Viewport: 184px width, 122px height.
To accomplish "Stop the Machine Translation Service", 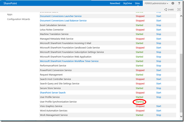I will (x=159, y=34).
